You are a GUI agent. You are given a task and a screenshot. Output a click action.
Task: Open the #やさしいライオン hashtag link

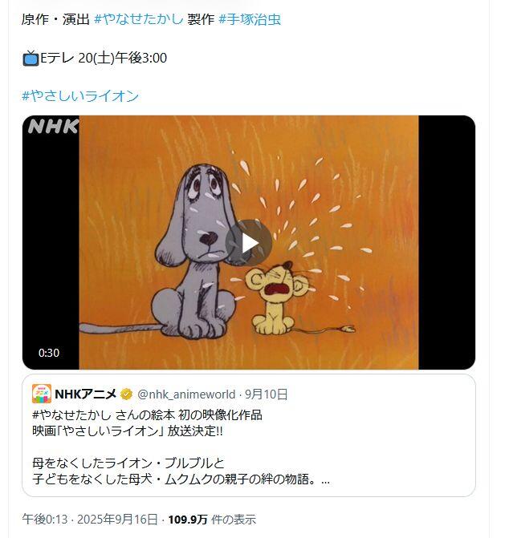80,95
